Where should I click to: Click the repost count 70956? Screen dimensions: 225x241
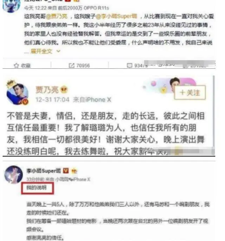point(83,66)
